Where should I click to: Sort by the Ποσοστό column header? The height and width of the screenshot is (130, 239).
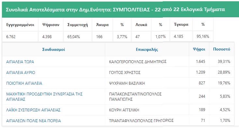(x=222, y=49)
